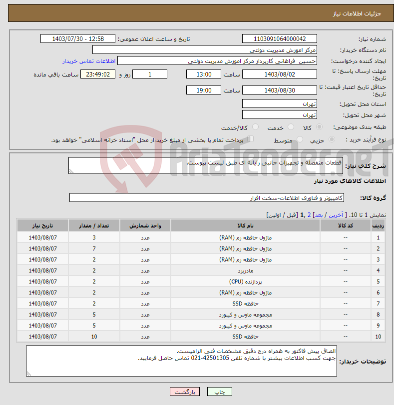Click the remaining time field 23:49:02
Screen dimensions: 394x405
pos(98,74)
